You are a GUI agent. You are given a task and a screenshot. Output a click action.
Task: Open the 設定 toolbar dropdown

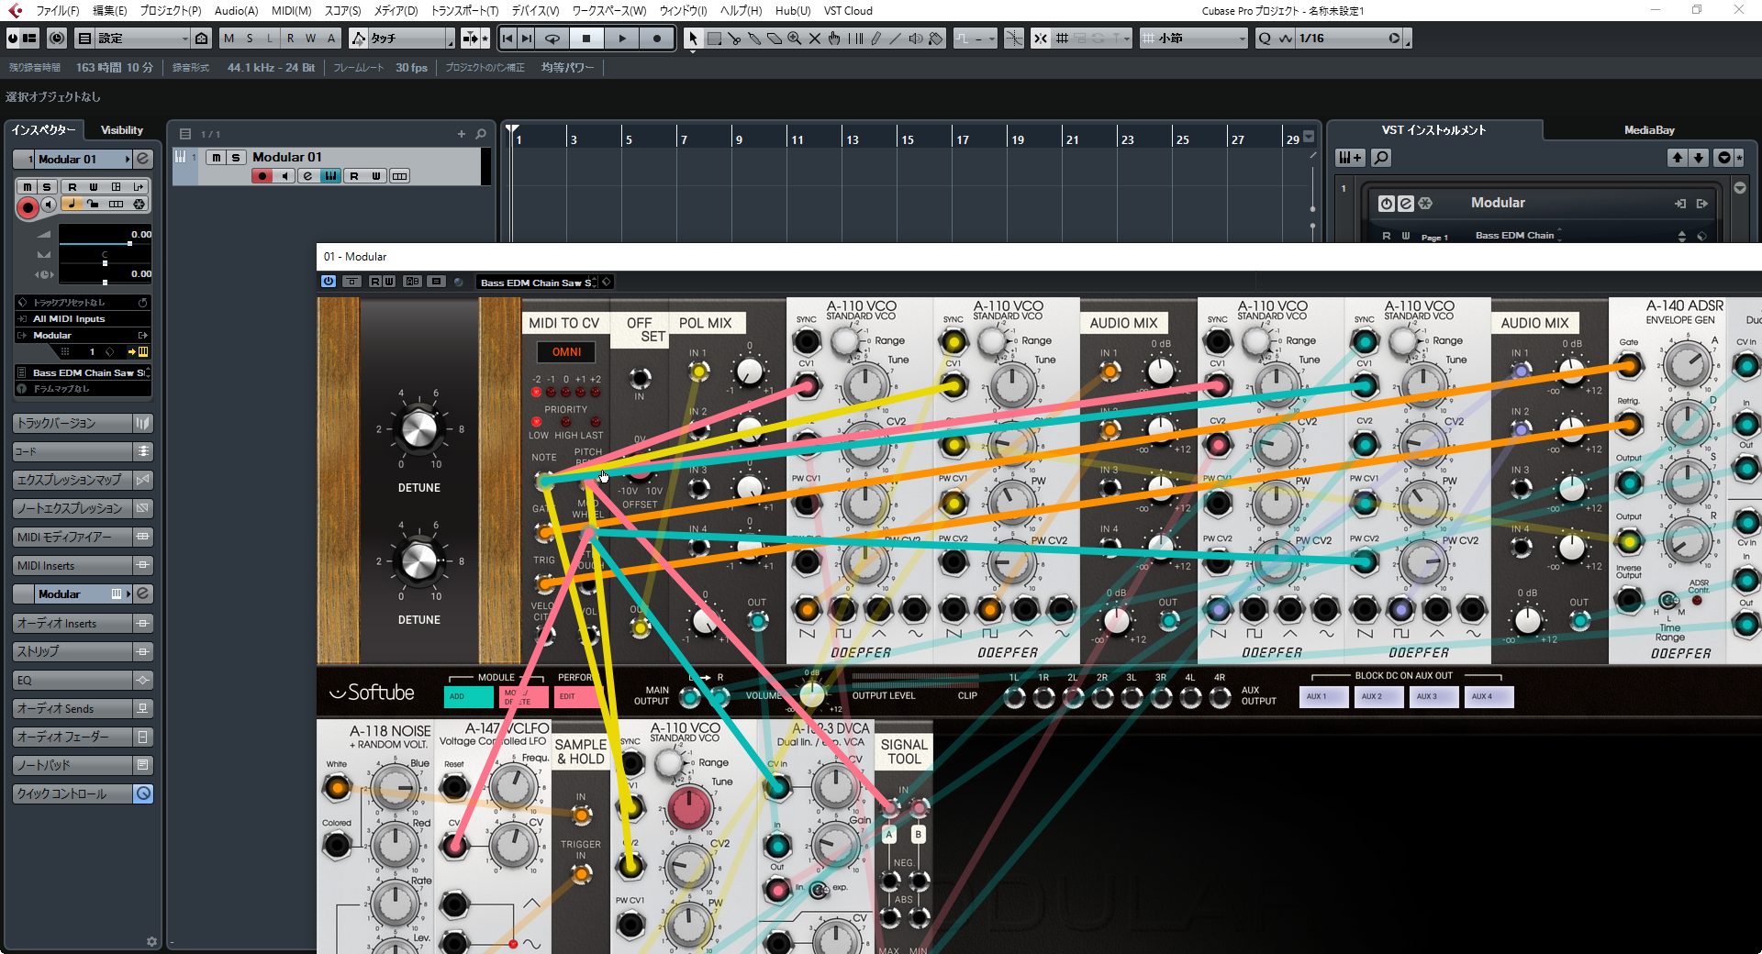point(142,39)
